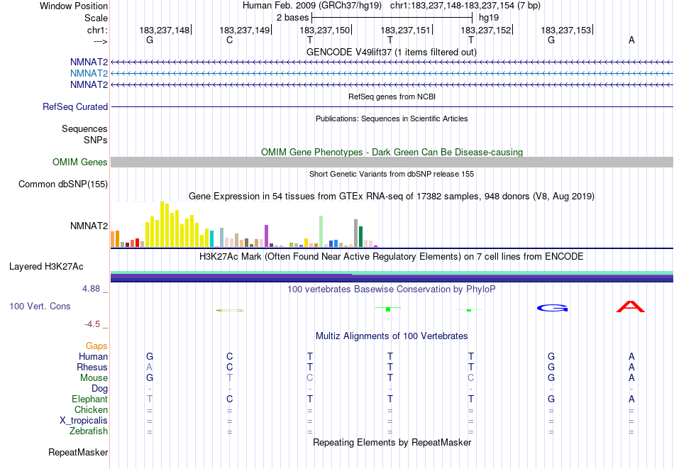Select the gray OMIM Genes bar
674x469 pixels.
click(392, 162)
